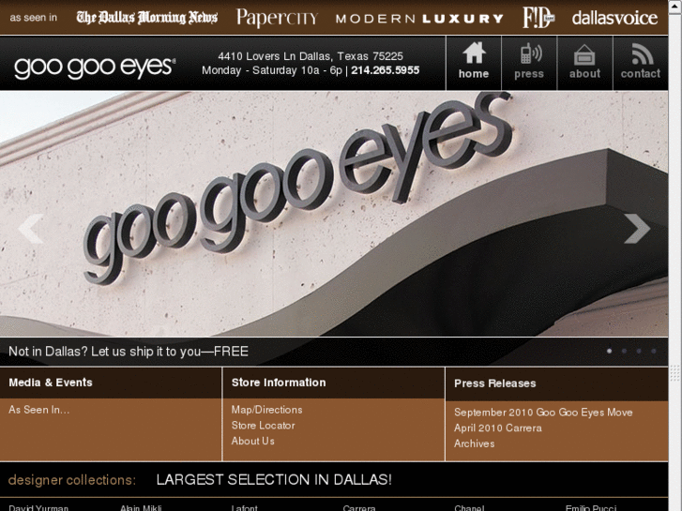This screenshot has height=511, width=682.
Task: Open the press Archives link
Action: tap(474, 443)
